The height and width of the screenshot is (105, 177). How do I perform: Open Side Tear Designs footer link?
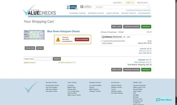click(x=52, y=89)
